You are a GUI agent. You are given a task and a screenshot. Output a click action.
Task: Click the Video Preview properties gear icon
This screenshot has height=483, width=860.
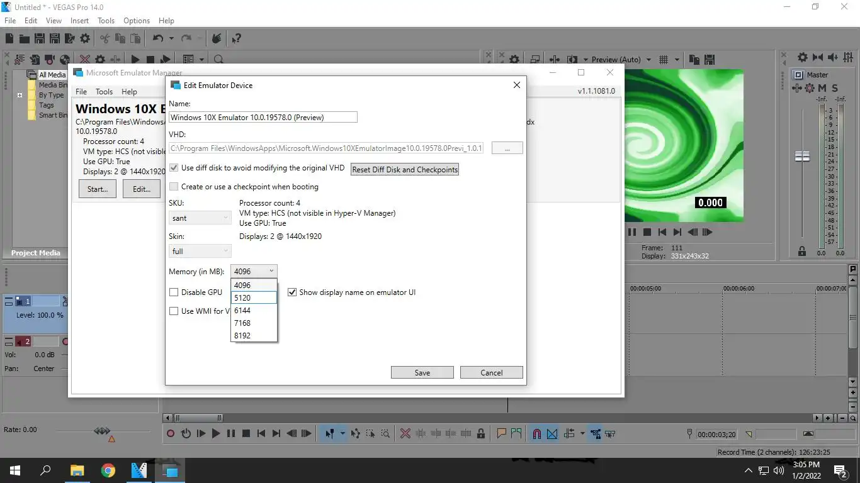[x=514, y=60]
